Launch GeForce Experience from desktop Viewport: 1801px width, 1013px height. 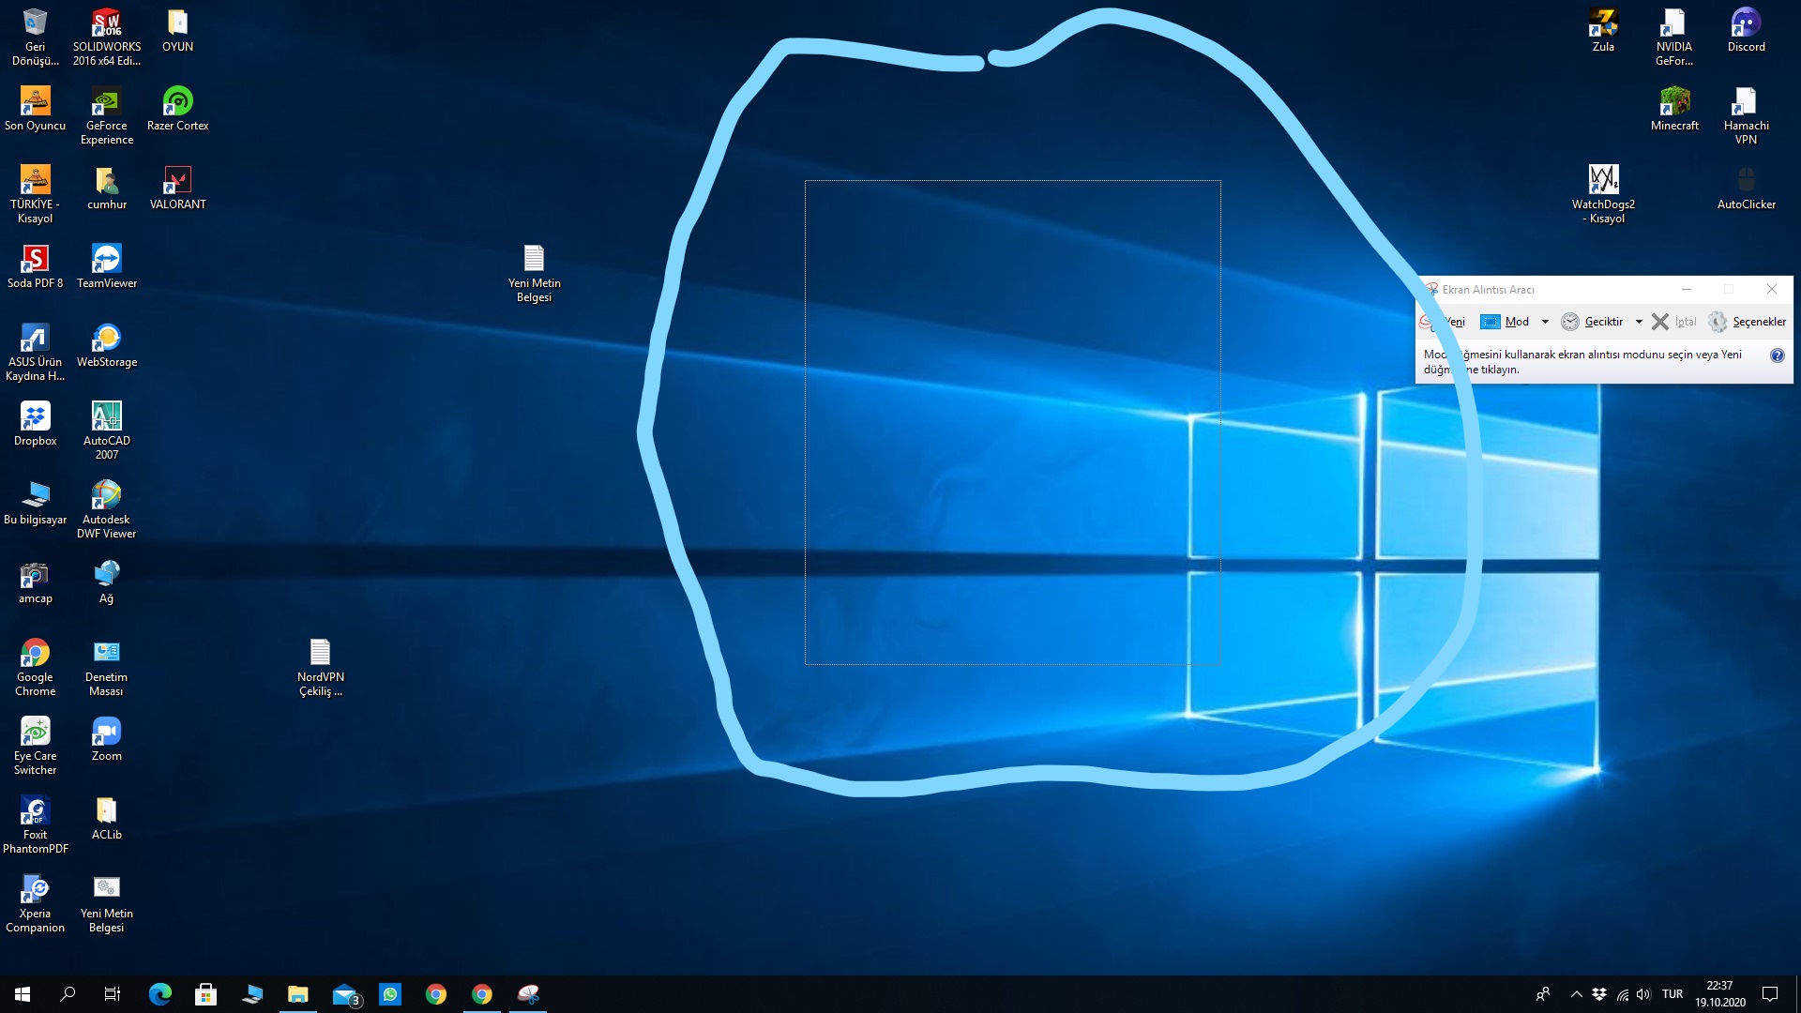point(106,115)
